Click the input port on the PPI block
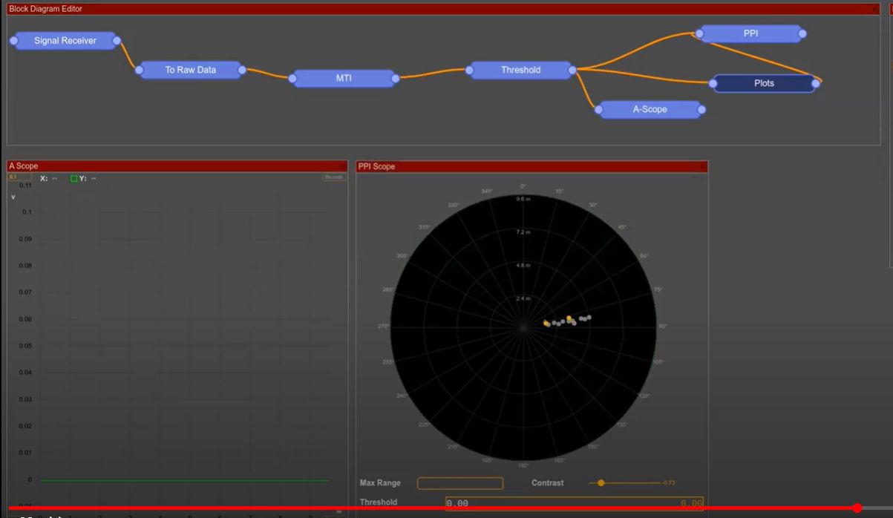The width and height of the screenshot is (893, 518). pyautogui.click(x=701, y=33)
